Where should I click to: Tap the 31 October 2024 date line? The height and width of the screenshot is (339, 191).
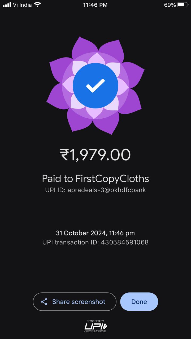coord(95,233)
